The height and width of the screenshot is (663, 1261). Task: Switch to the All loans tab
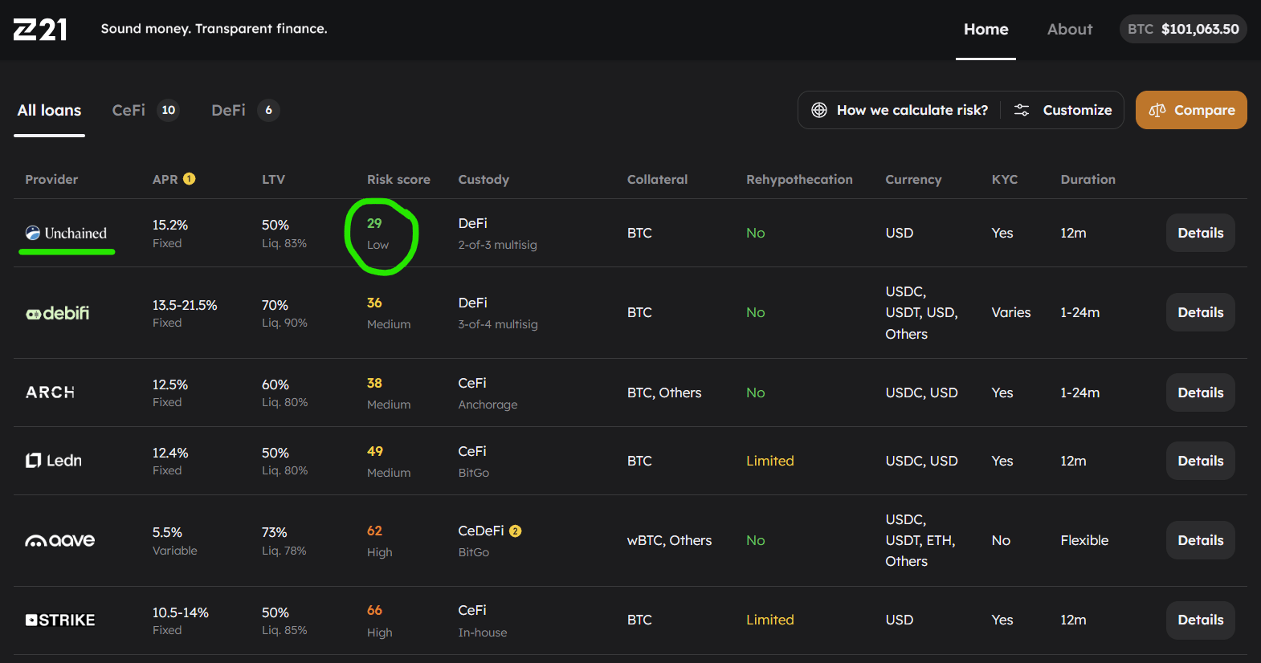tap(49, 110)
